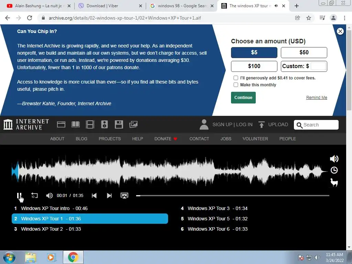Screen dimensions: 352x264
Task: Rewind 10 seconds with the replay icon
Action: (34, 196)
